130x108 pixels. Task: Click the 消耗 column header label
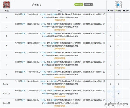[119, 11]
